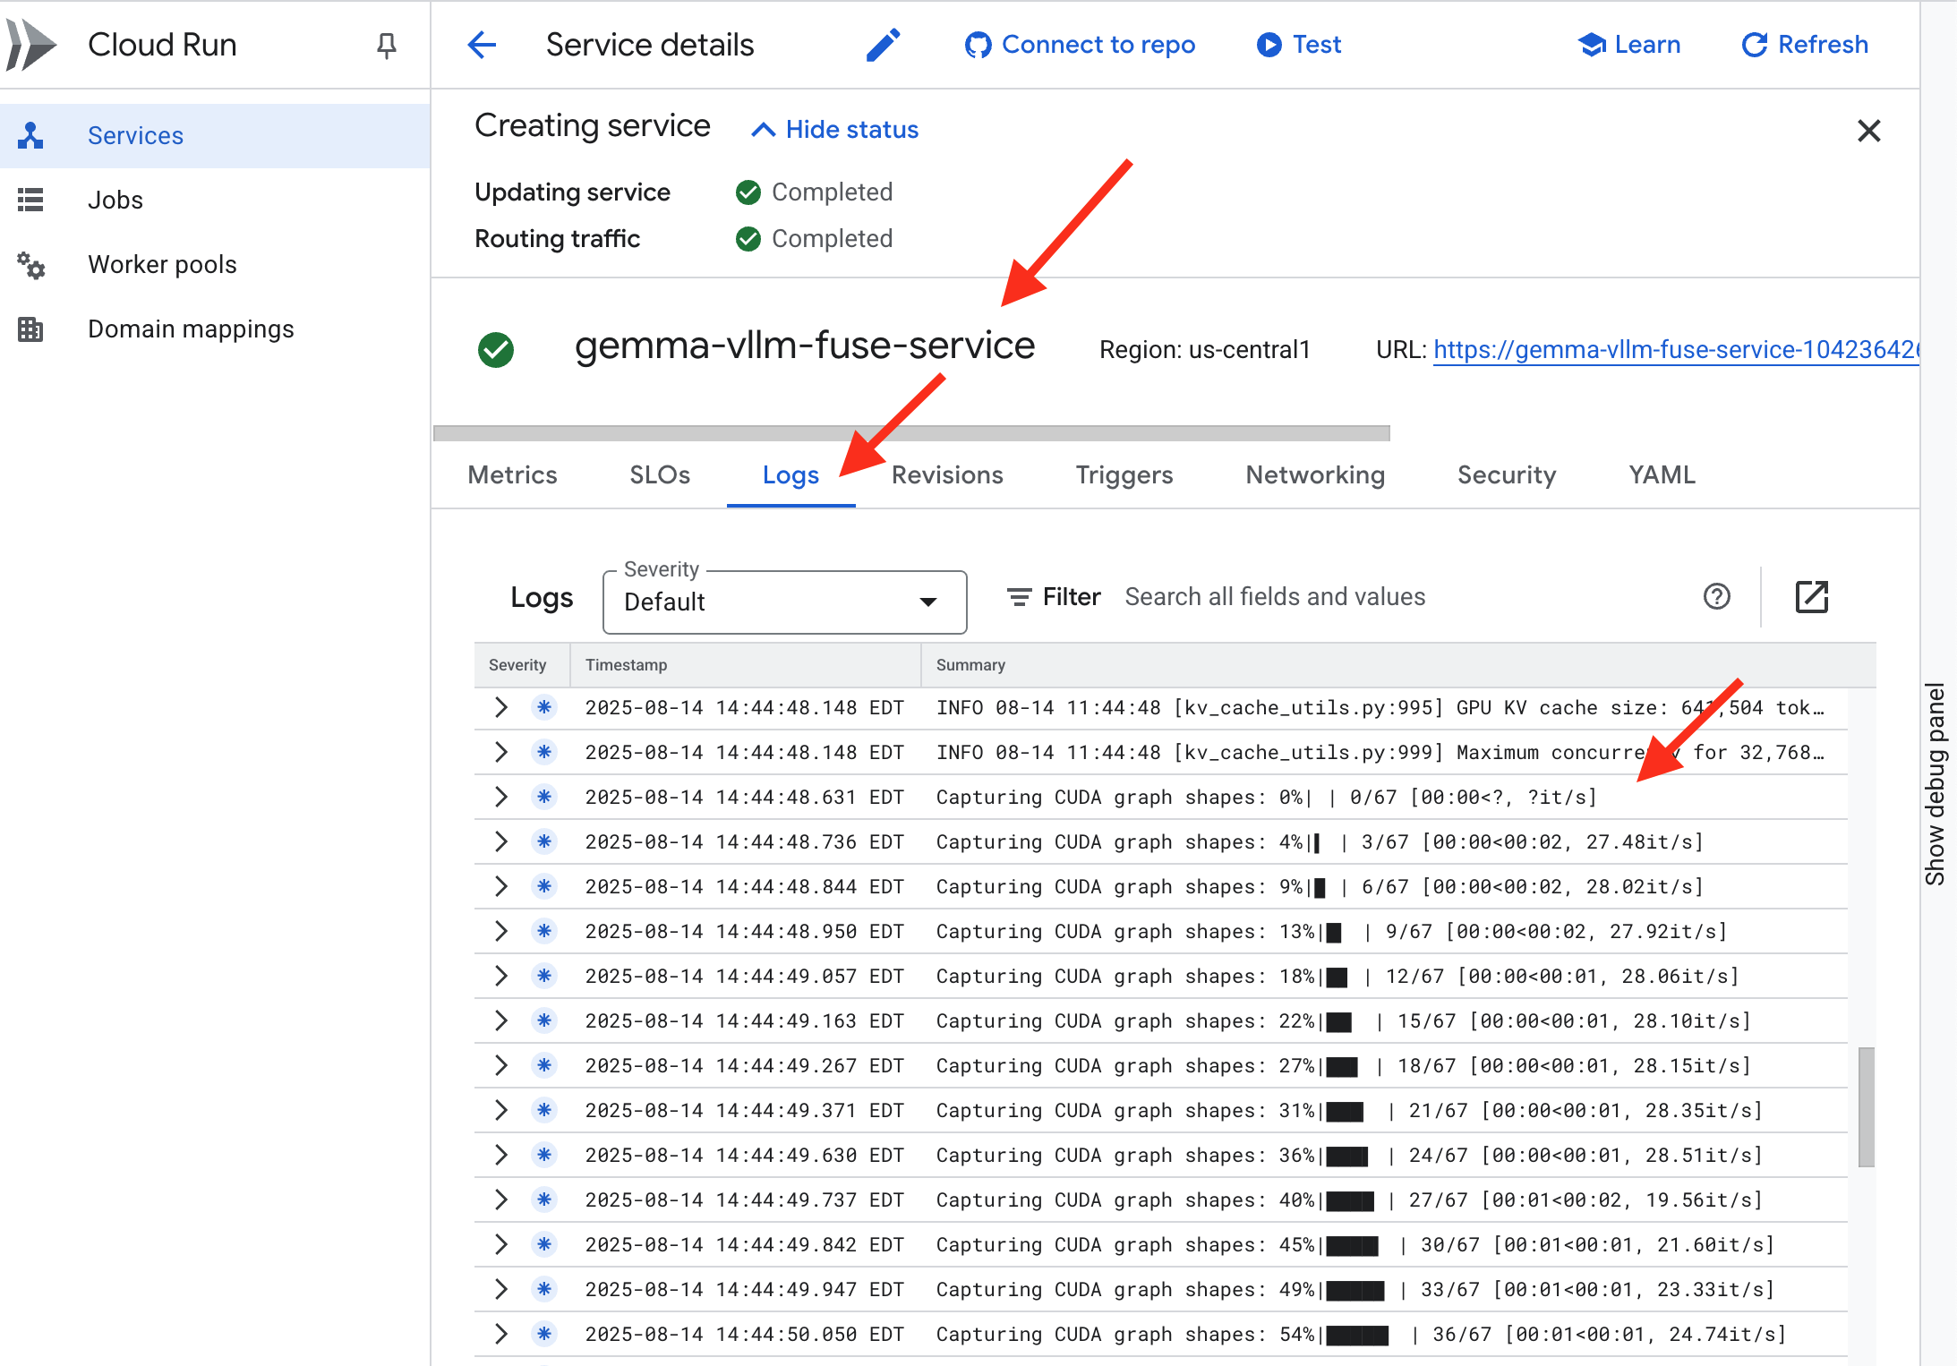1957x1366 pixels.
Task: Dismiss the Creating service status panel
Action: (x=1868, y=132)
